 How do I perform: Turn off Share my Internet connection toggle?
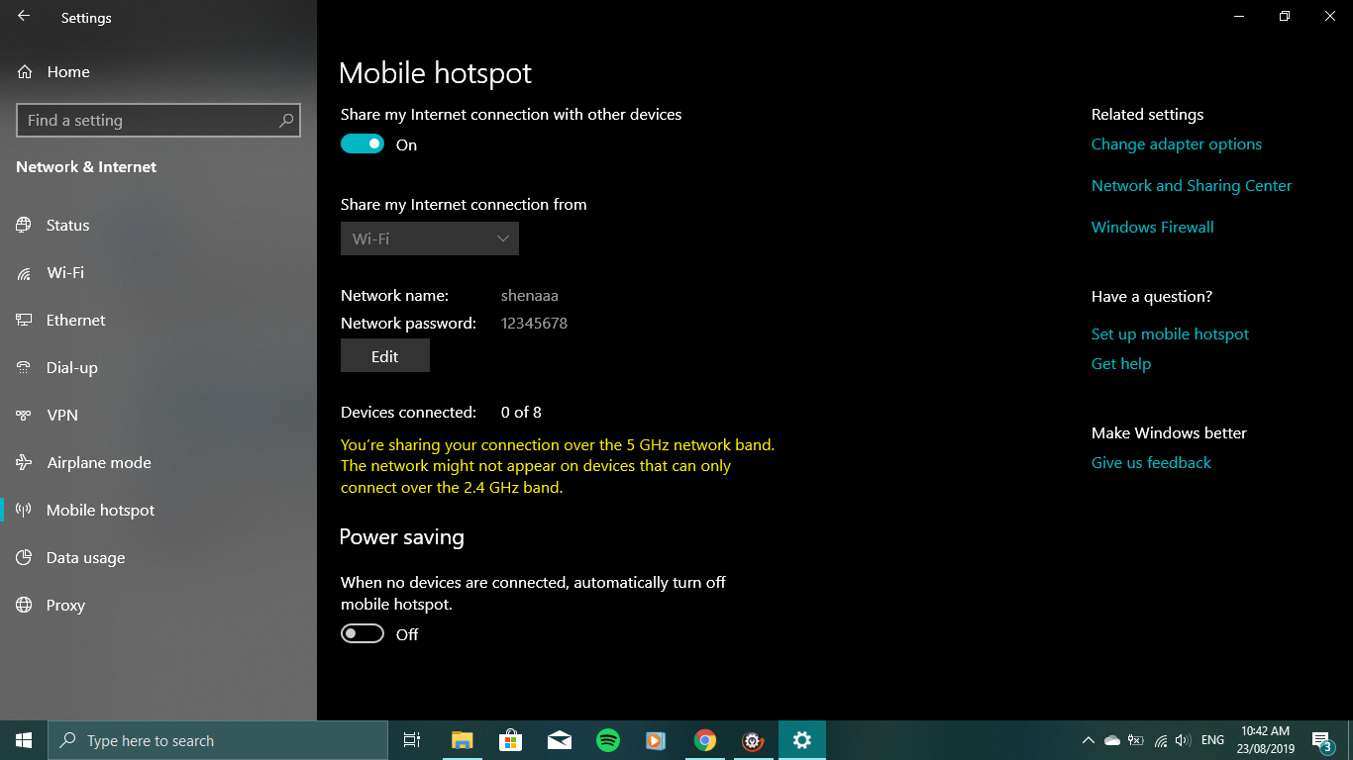(x=363, y=144)
